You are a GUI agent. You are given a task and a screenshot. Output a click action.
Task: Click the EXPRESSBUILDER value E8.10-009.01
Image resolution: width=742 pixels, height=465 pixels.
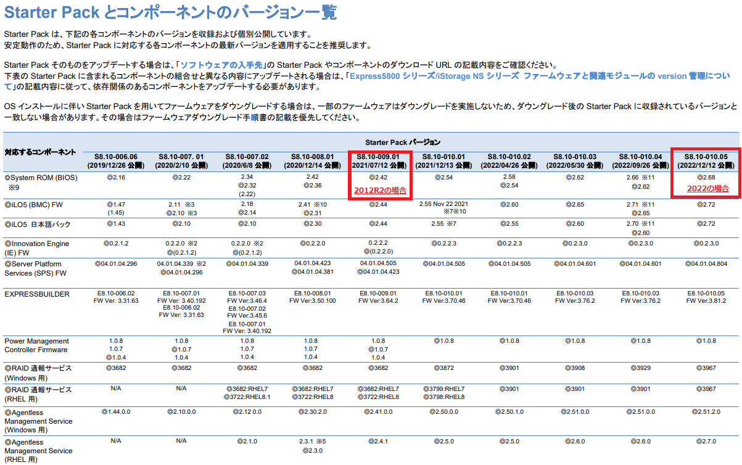point(379,293)
